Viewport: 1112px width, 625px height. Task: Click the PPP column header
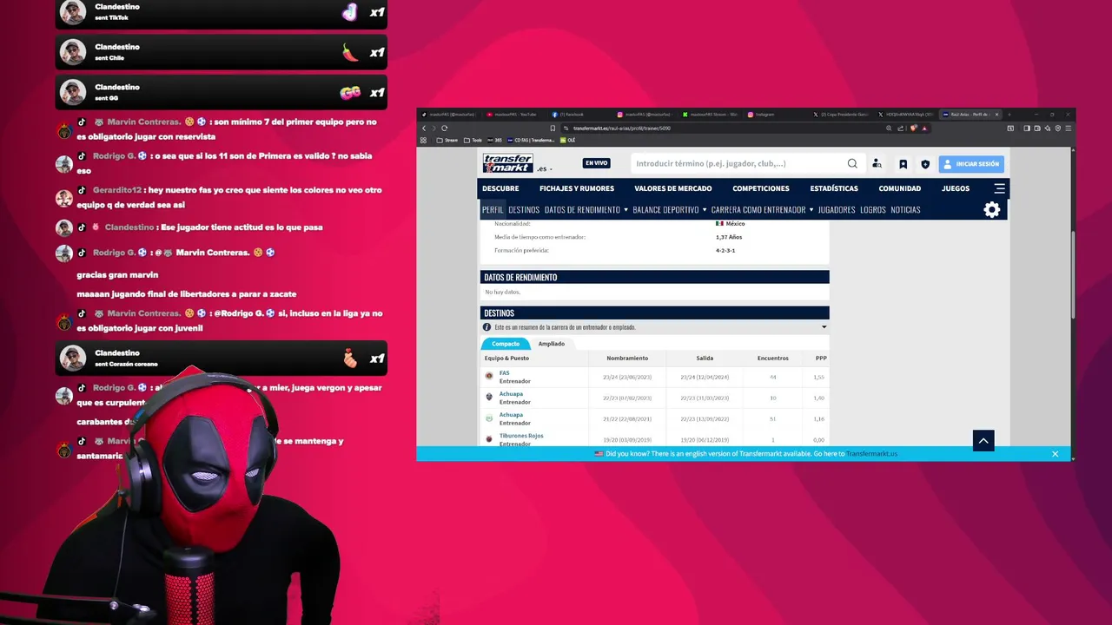coord(821,358)
